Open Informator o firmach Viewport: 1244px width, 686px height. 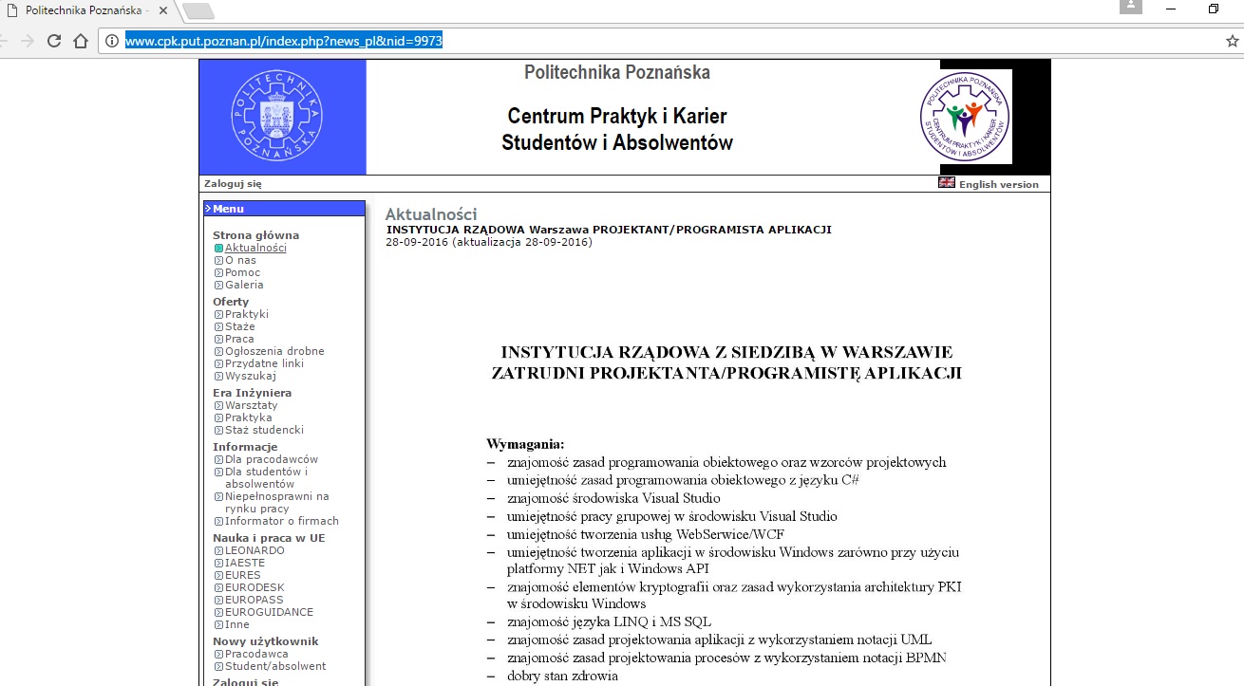coord(282,521)
